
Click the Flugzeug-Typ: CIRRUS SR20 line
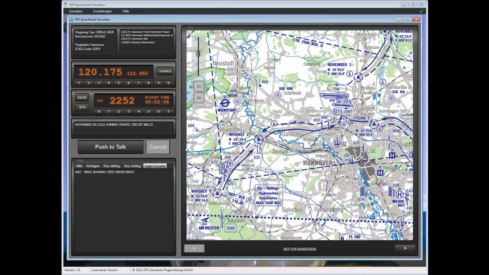[x=94, y=32]
